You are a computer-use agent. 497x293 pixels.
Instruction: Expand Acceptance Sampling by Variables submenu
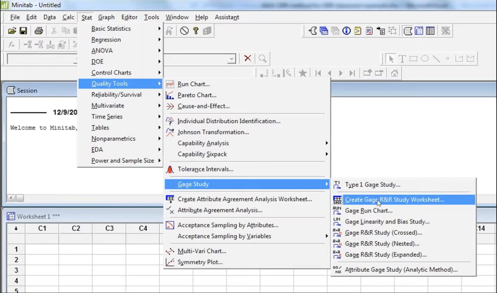pos(247,236)
